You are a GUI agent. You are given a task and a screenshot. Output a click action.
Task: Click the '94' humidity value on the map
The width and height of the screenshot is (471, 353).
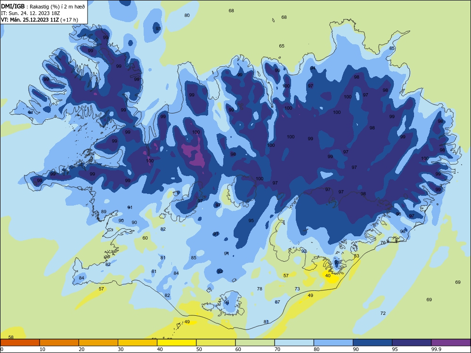click(x=313, y=68)
